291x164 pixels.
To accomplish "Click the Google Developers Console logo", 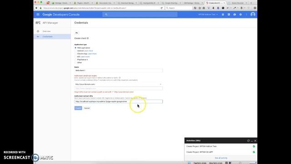I will 61,15.
